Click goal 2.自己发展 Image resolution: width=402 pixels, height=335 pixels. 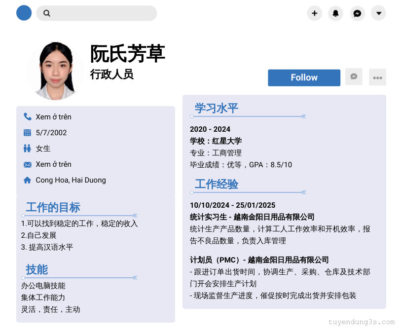pos(38,235)
